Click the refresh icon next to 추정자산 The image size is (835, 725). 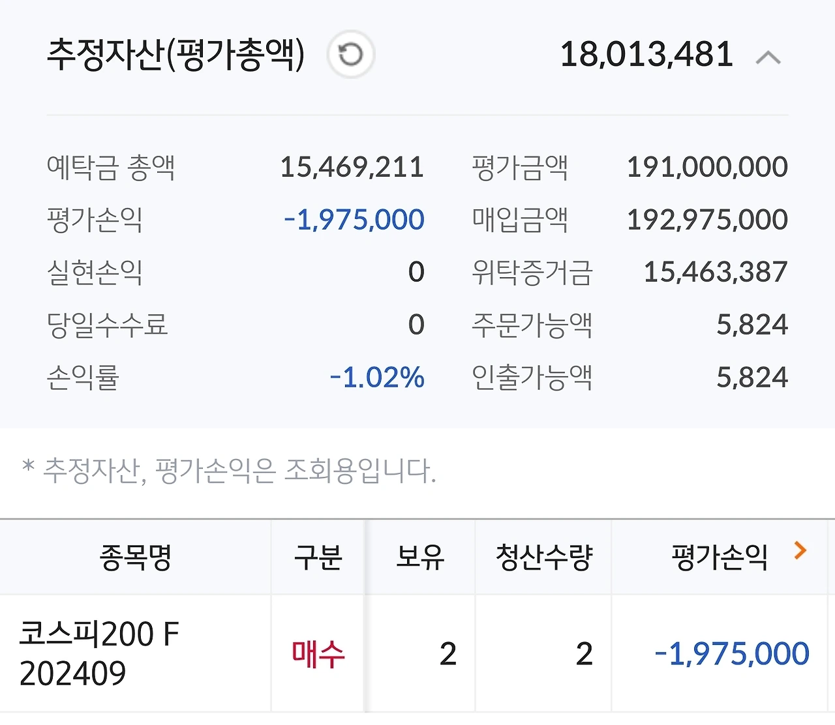351,54
